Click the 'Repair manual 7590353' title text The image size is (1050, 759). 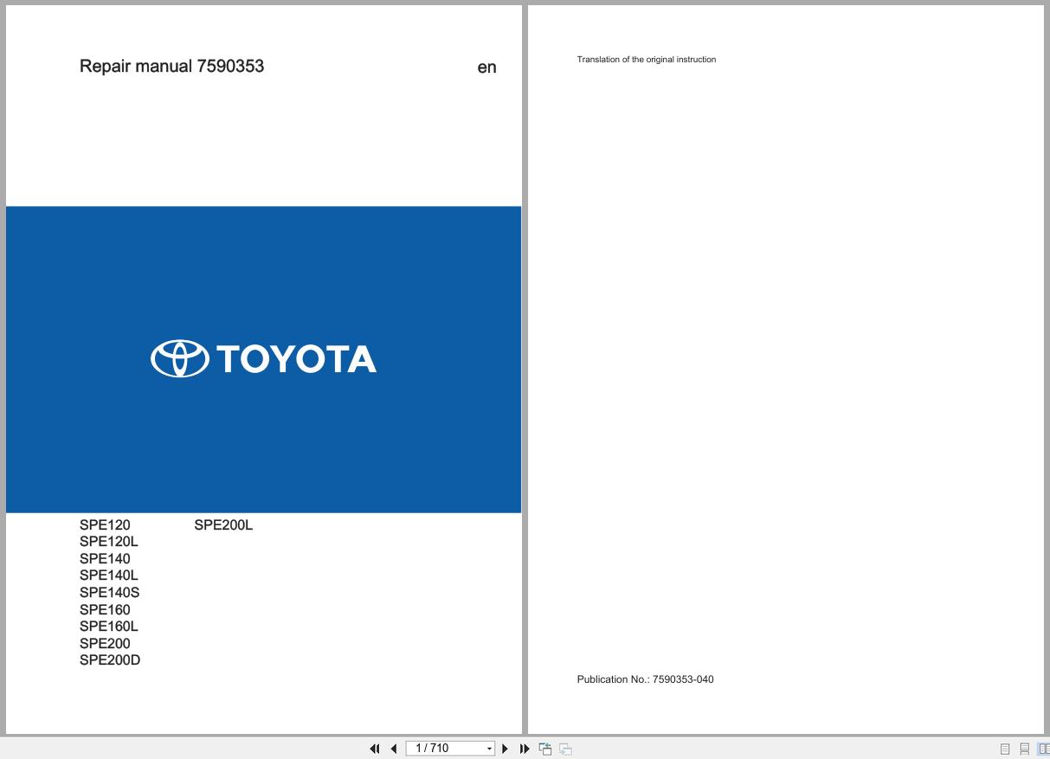click(x=171, y=66)
